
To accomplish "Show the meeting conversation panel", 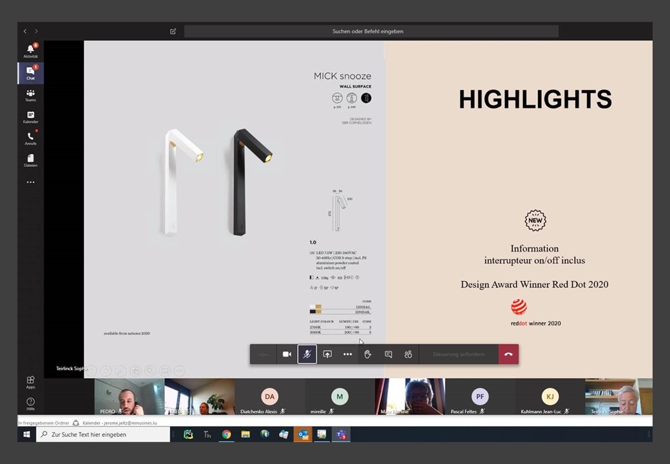I will pyautogui.click(x=388, y=354).
